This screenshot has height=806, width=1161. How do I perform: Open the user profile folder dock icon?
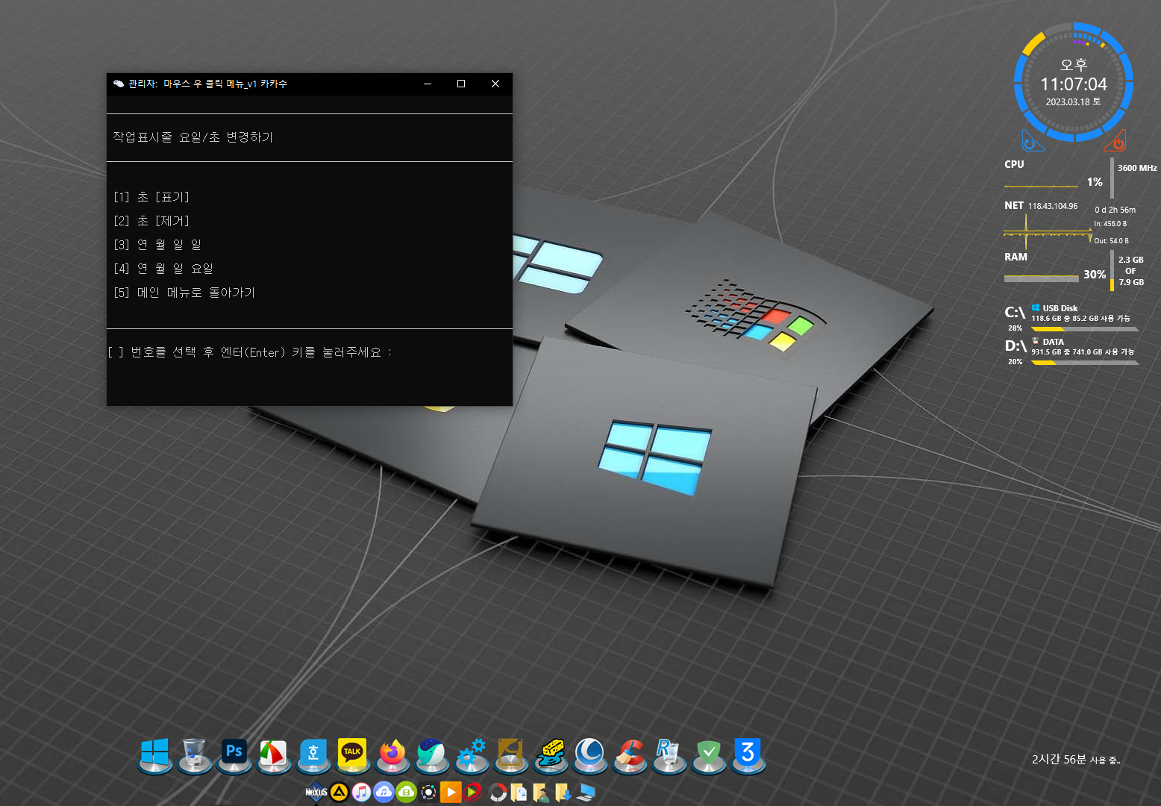pyautogui.click(x=542, y=792)
